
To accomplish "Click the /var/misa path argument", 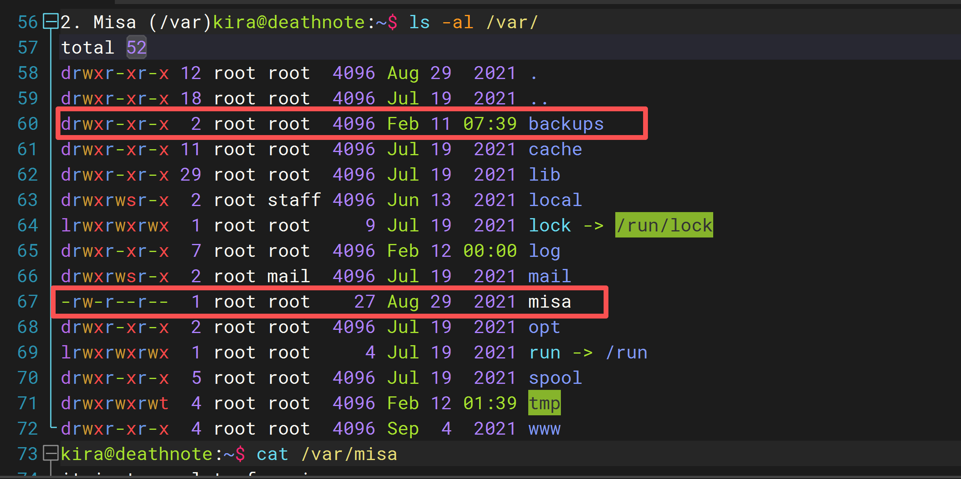I will pos(349,454).
